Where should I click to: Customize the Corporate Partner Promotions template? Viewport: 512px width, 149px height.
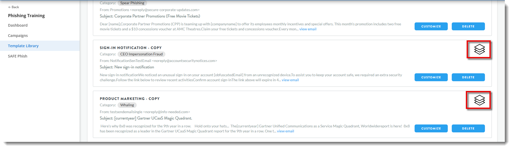[431, 26]
